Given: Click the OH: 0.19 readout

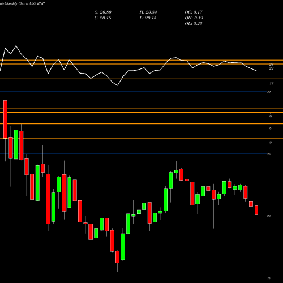Looking at the screenshot, I should 194,18.
